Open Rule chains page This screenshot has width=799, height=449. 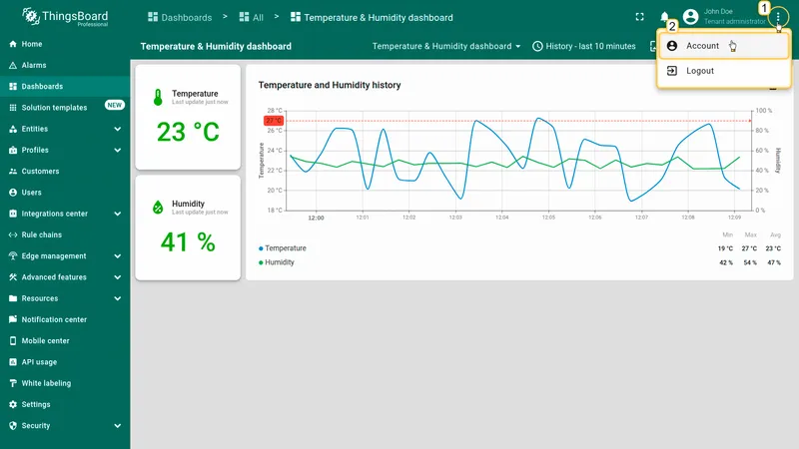(65, 235)
